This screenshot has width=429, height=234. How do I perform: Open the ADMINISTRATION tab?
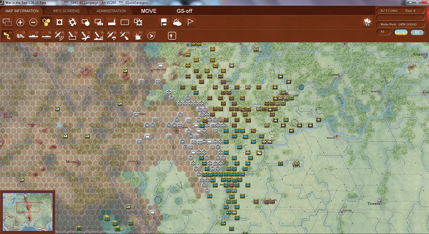coord(111,11)
